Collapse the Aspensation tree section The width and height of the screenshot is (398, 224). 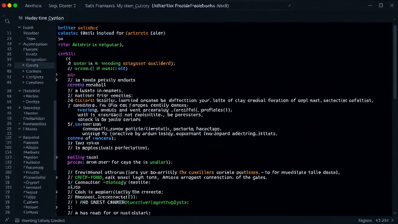(19, 44)
